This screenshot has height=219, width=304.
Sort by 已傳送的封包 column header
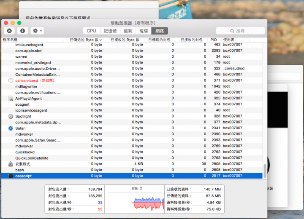(x=160, y=40)
